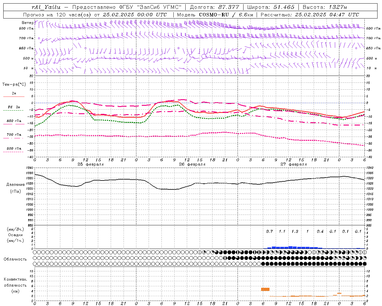The height and width of the screenshot is (306, 382).
Task: Select the 850 гПа temperature legend entry
Action: (14, 121)
